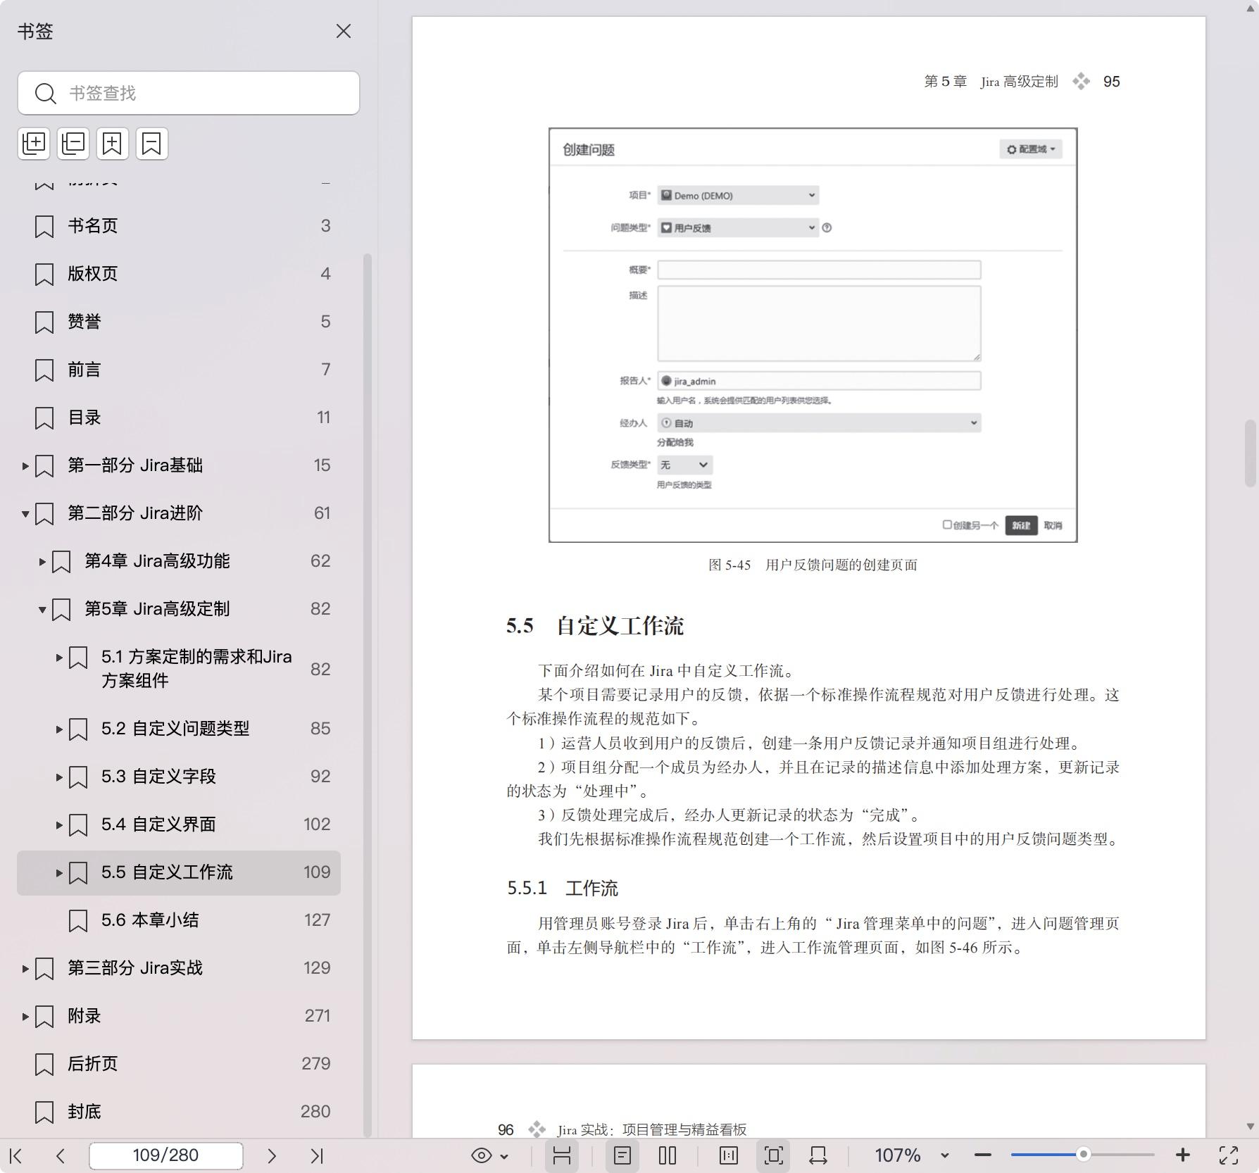Zoom in with plus button

click(1183, 1155)
